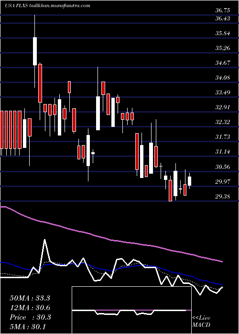Click the 5MA : 30.1 readout

28,327
